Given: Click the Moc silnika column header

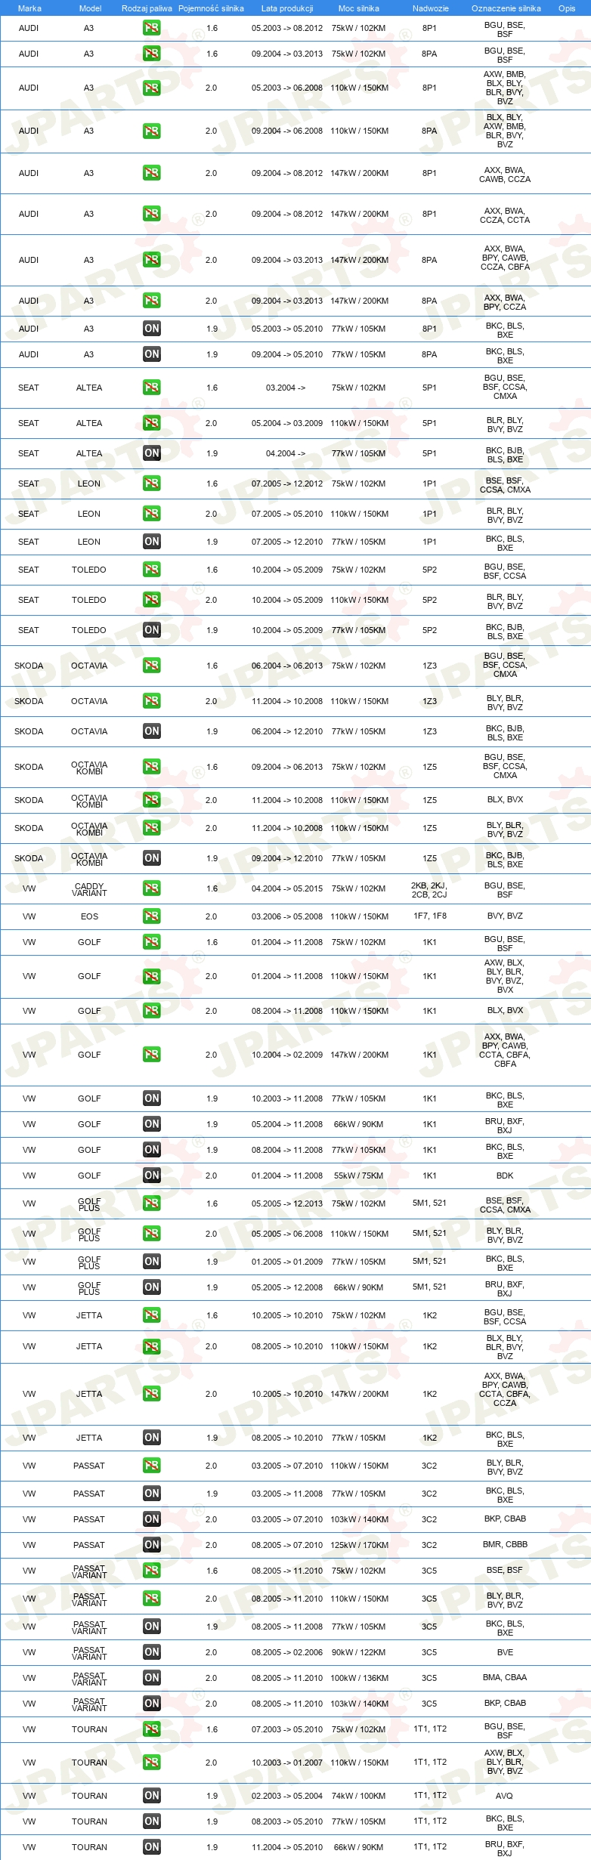Looking at the screenshot, I should tap(359, 8).
